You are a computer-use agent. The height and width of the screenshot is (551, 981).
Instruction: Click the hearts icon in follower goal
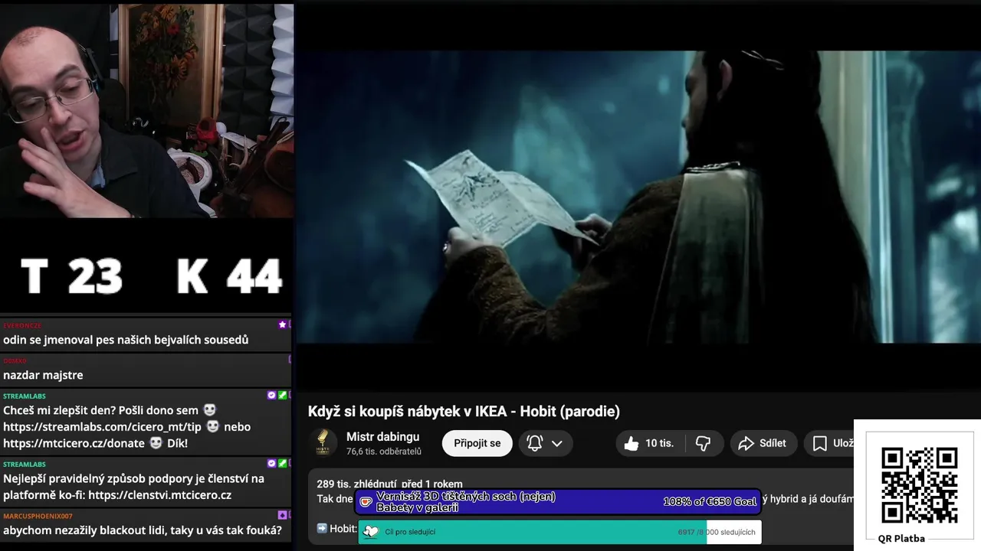pyautogui.click(x=371, y=532)
